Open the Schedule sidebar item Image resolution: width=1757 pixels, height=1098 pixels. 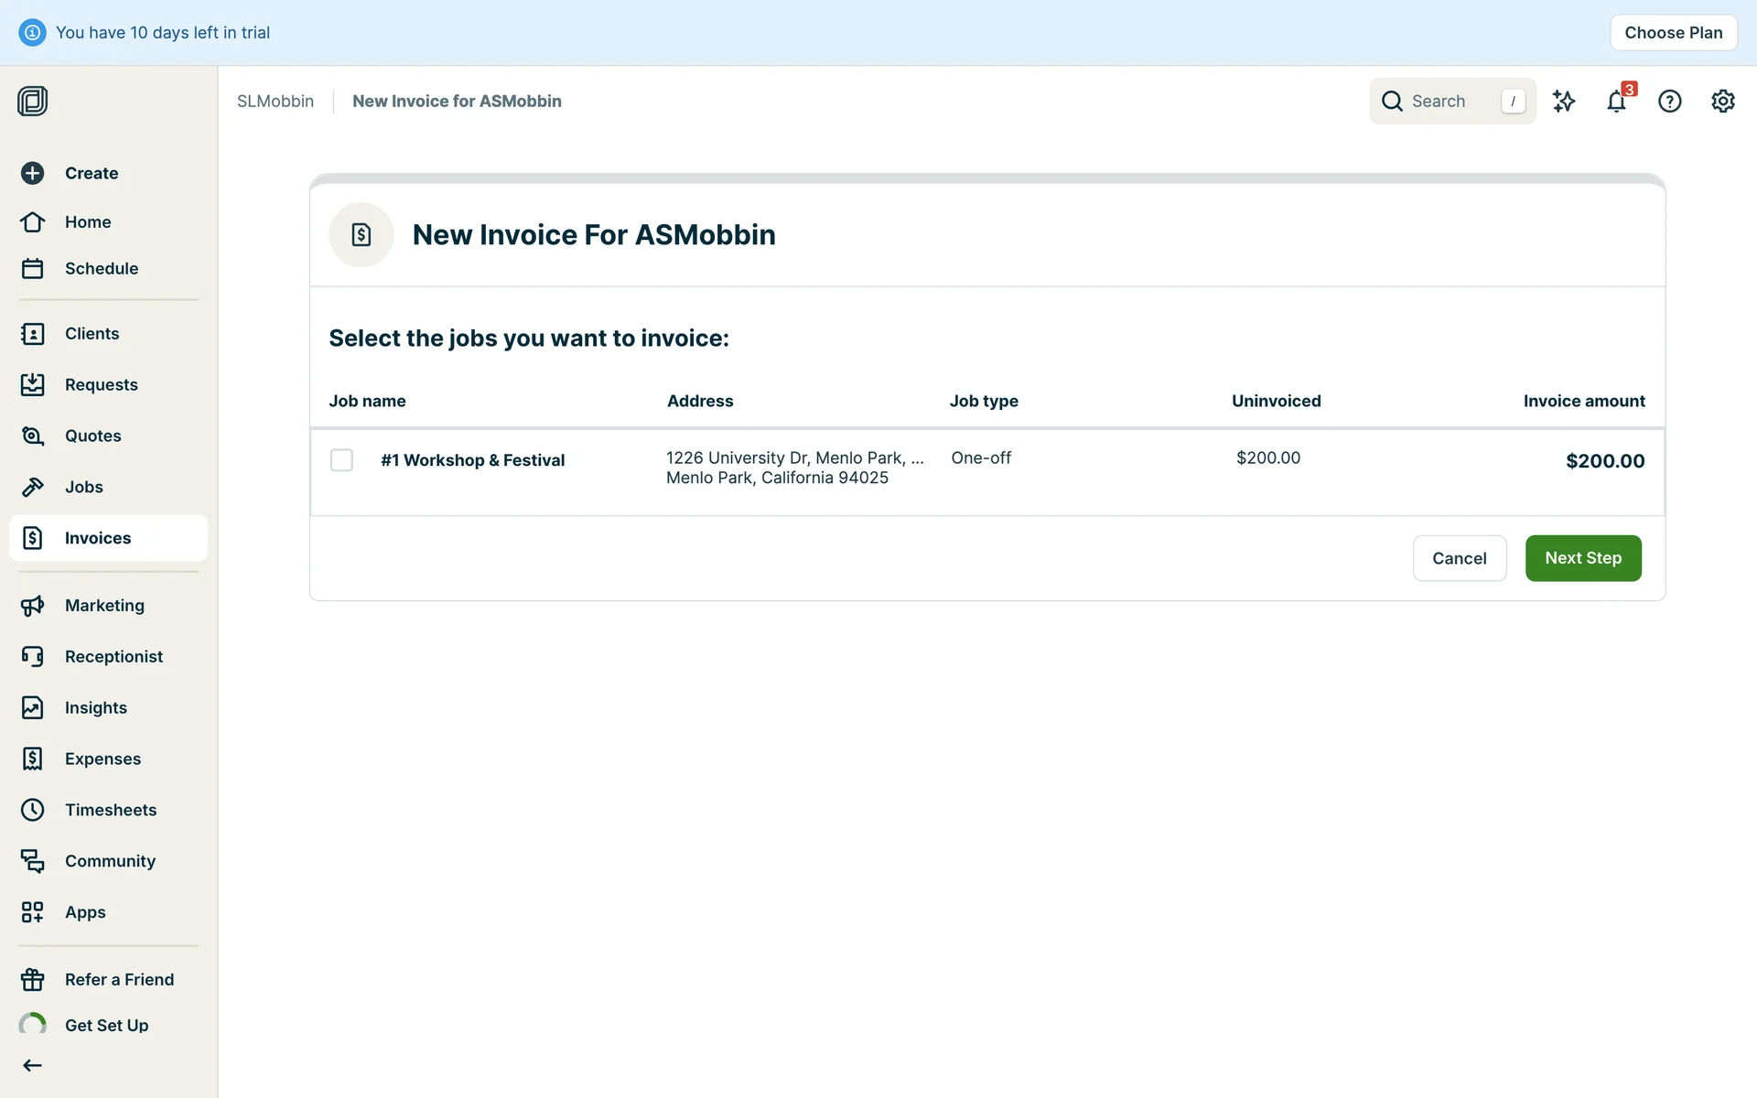coord(101,268)
